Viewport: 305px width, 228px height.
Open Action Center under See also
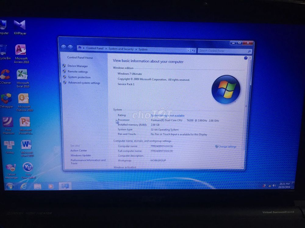(x=79, y=151)
